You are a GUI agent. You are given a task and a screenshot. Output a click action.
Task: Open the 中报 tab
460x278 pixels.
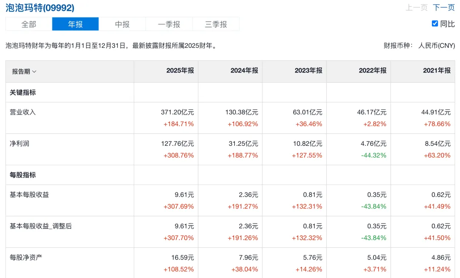point(122,24)
